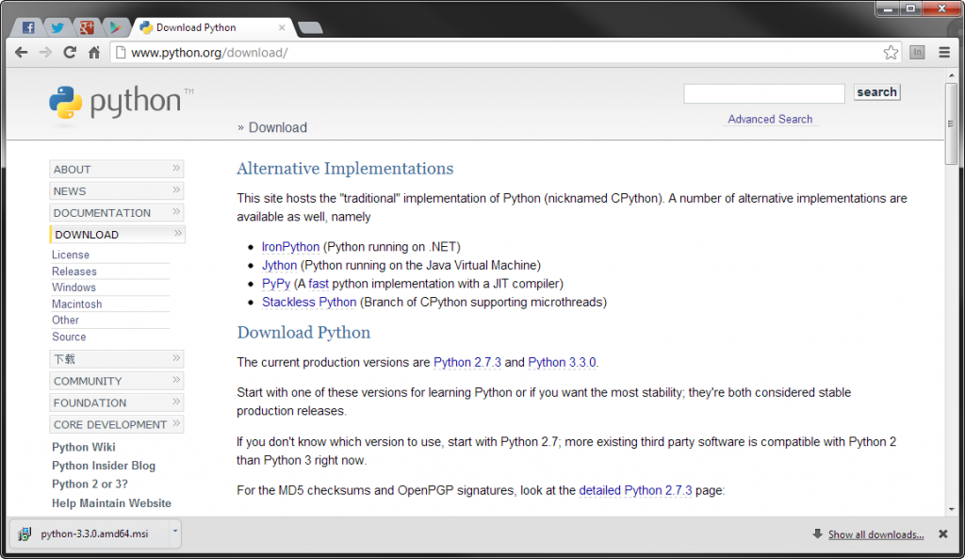Open the CORE DEVELOPMENT menu section
Image resolution: width=965 pixels, height=559 pixels.
[116, 425]
